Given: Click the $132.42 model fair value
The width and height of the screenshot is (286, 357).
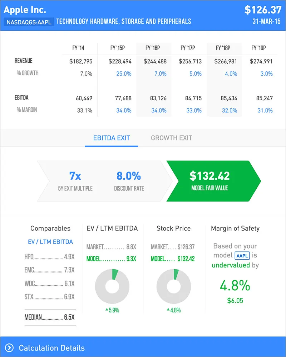Looking at the screenshot, I should (x=210, y=176).
